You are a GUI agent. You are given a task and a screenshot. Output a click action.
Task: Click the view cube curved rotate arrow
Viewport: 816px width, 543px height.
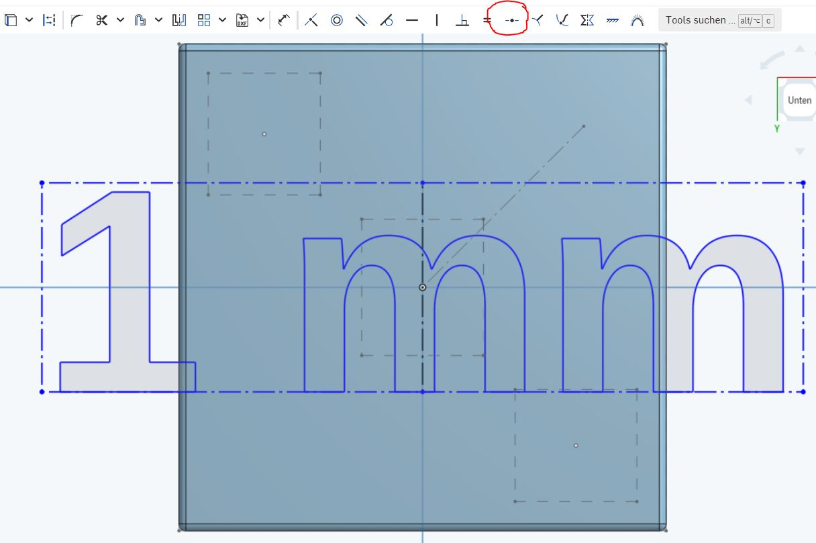click(x=772, y=60)
